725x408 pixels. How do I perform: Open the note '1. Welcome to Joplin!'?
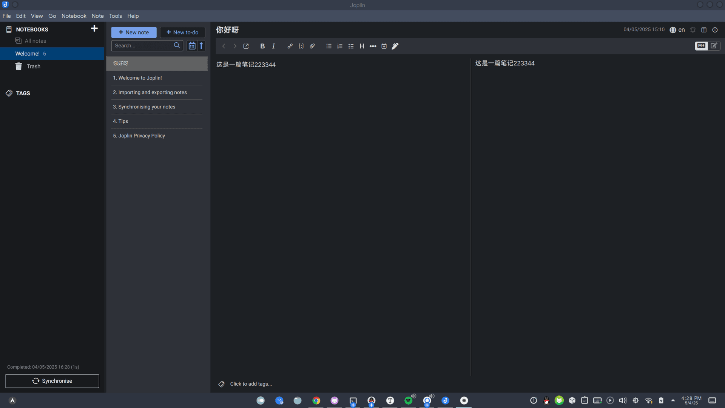point(157,78)
